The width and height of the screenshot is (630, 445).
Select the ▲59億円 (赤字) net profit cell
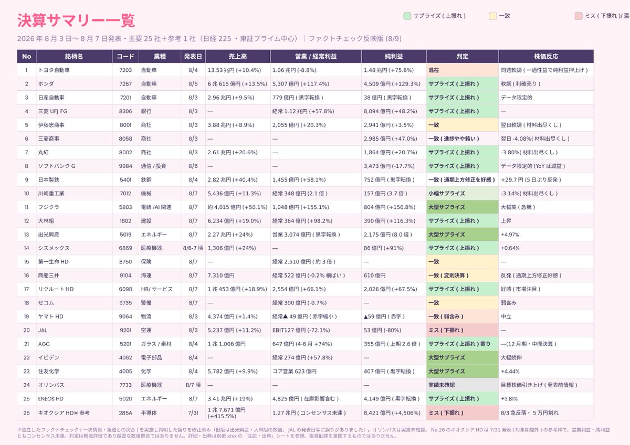pos(394,316)
